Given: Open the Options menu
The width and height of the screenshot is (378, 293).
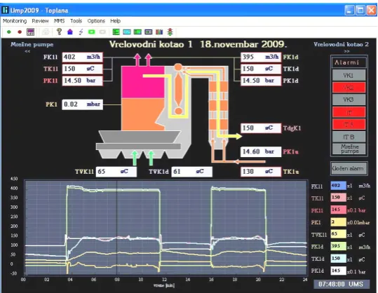Looking at the screenshot, I should click(96, 21).
